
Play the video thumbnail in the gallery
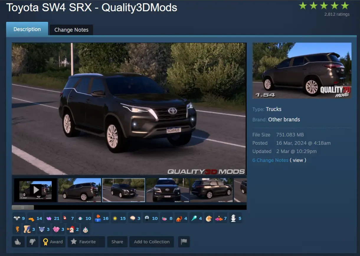point(35,190)
